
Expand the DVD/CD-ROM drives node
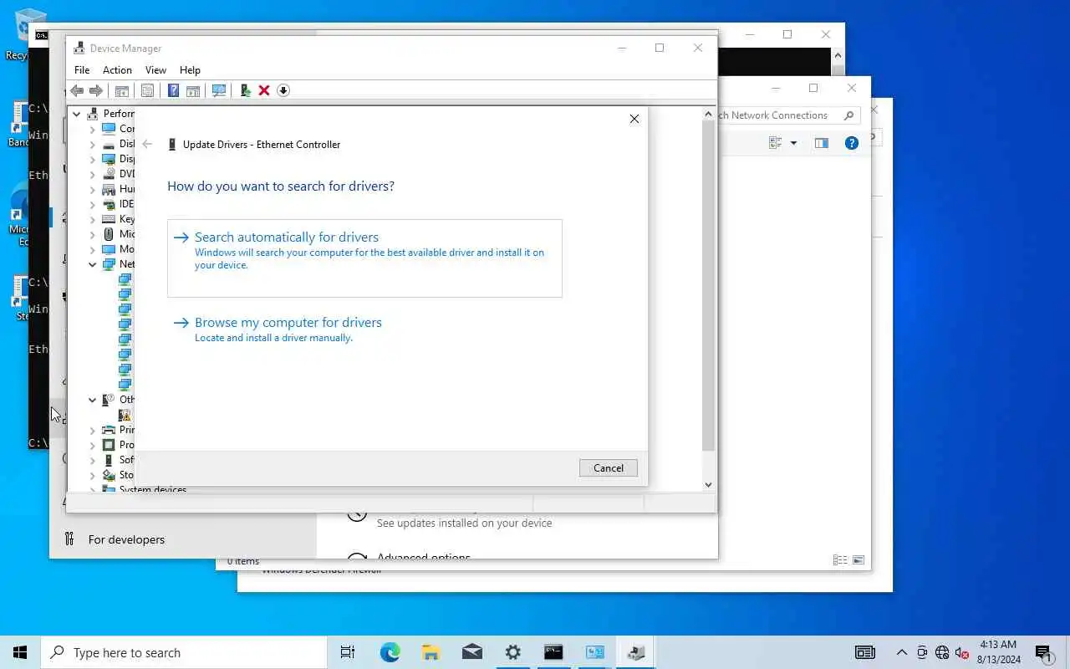click(93, 174)
